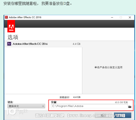This screenshot has height=120, width=136.
Task: Minimize the installer window
Action: pyautogui.click(x=112, y=17)
